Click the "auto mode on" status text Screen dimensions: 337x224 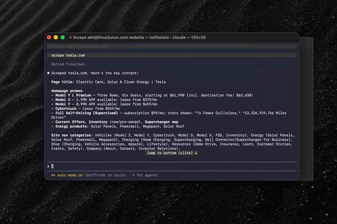70,175
